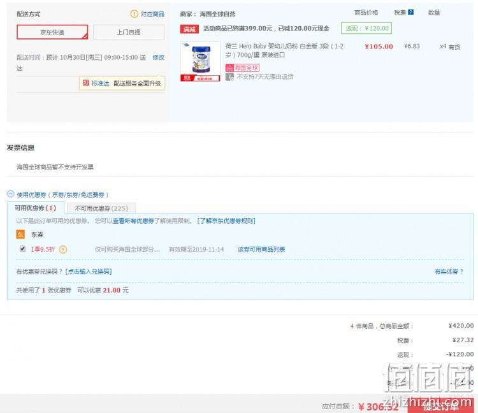Click the orange 东券 icon
Viewport: 478px width, 413px height.
pos(20,235)
